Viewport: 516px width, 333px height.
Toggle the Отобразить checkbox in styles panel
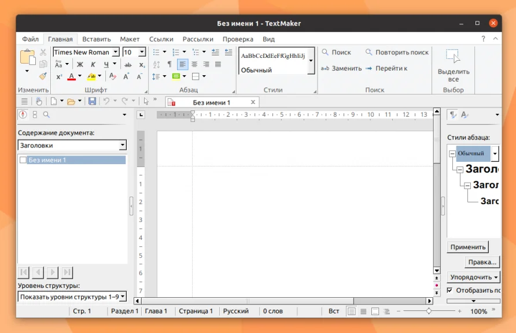point(450,290)
